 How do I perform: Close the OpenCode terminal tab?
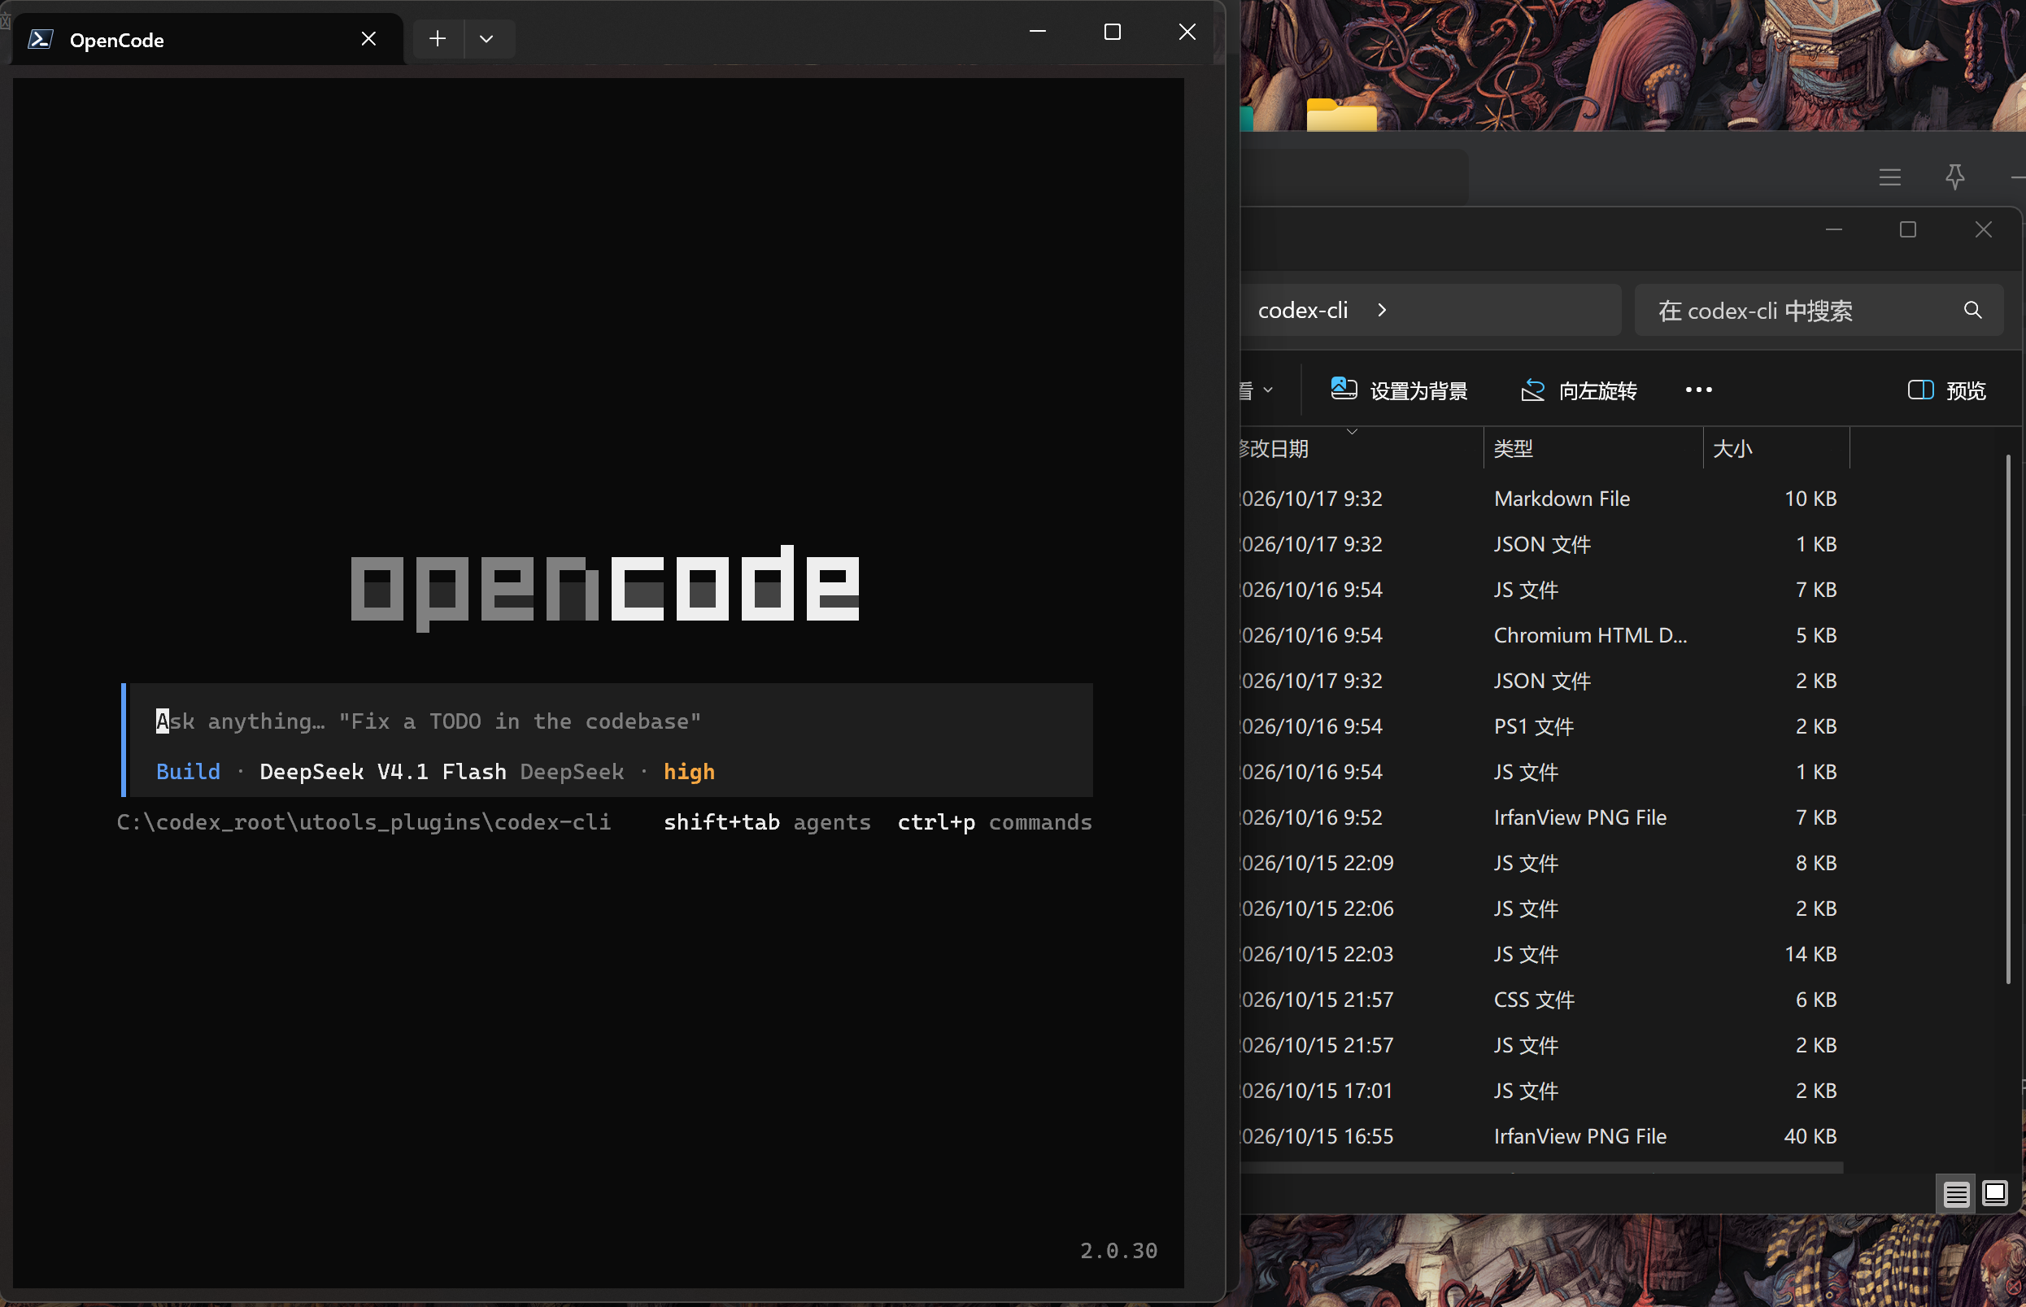[x=368, y=39]
